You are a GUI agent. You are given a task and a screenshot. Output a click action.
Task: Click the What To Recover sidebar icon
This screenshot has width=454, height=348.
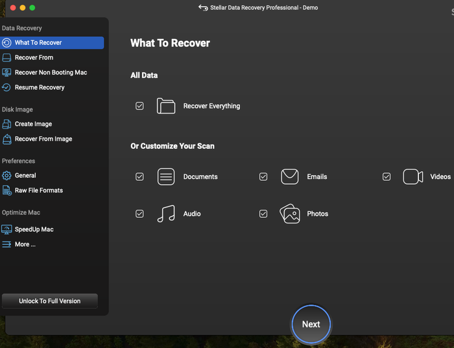6,43
